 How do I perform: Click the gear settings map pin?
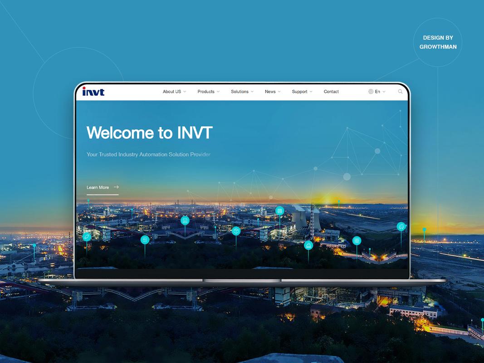[x=357, y=240]
